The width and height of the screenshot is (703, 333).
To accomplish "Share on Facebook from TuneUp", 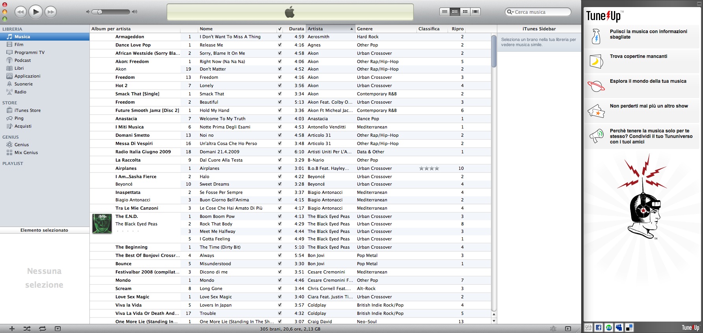I will click(599, 327).
